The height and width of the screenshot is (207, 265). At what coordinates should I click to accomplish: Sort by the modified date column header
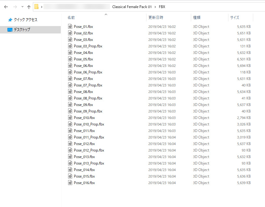tap(155, 18)
